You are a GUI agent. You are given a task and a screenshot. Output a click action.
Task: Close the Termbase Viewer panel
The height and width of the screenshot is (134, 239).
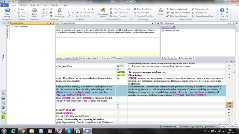[54, 23]
